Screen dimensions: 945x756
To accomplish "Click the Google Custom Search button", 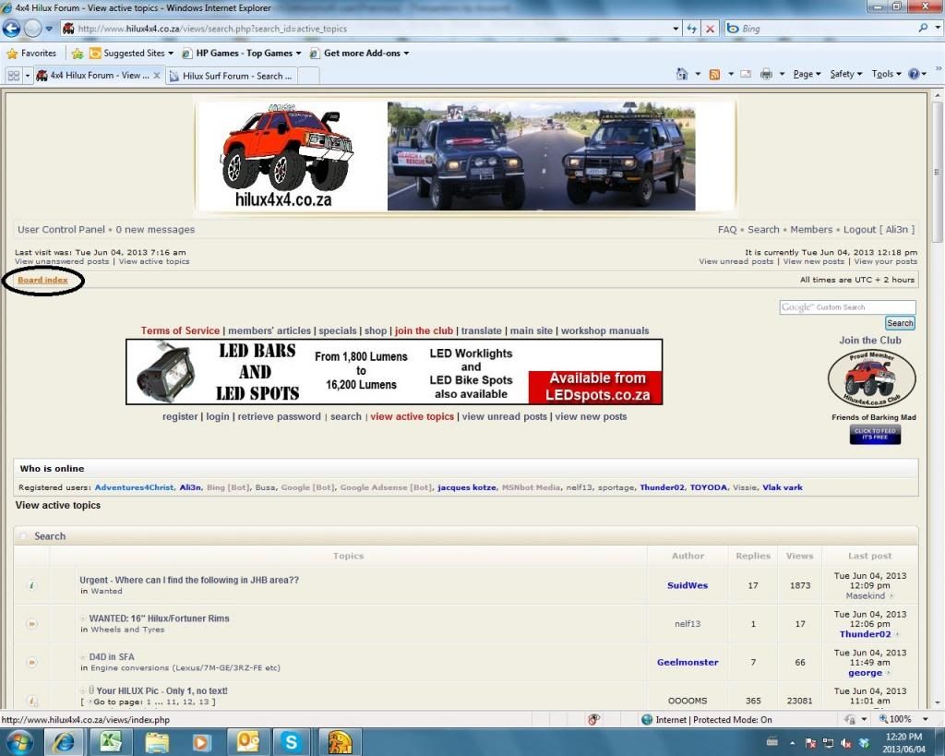I will 900,323.
